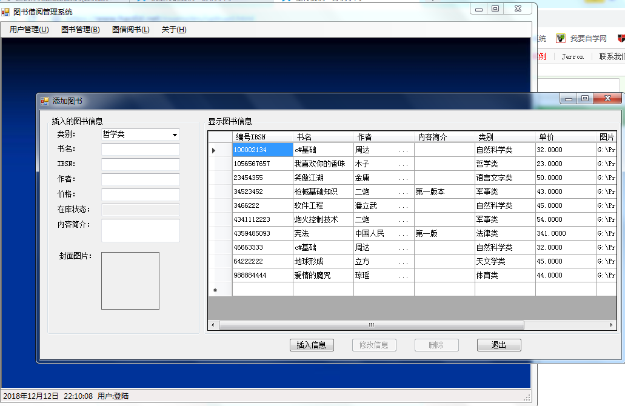The width and height of the screenshot is (625, 406).
Task: Focus the IBSN input field
Action: click(x=140, y=164)
